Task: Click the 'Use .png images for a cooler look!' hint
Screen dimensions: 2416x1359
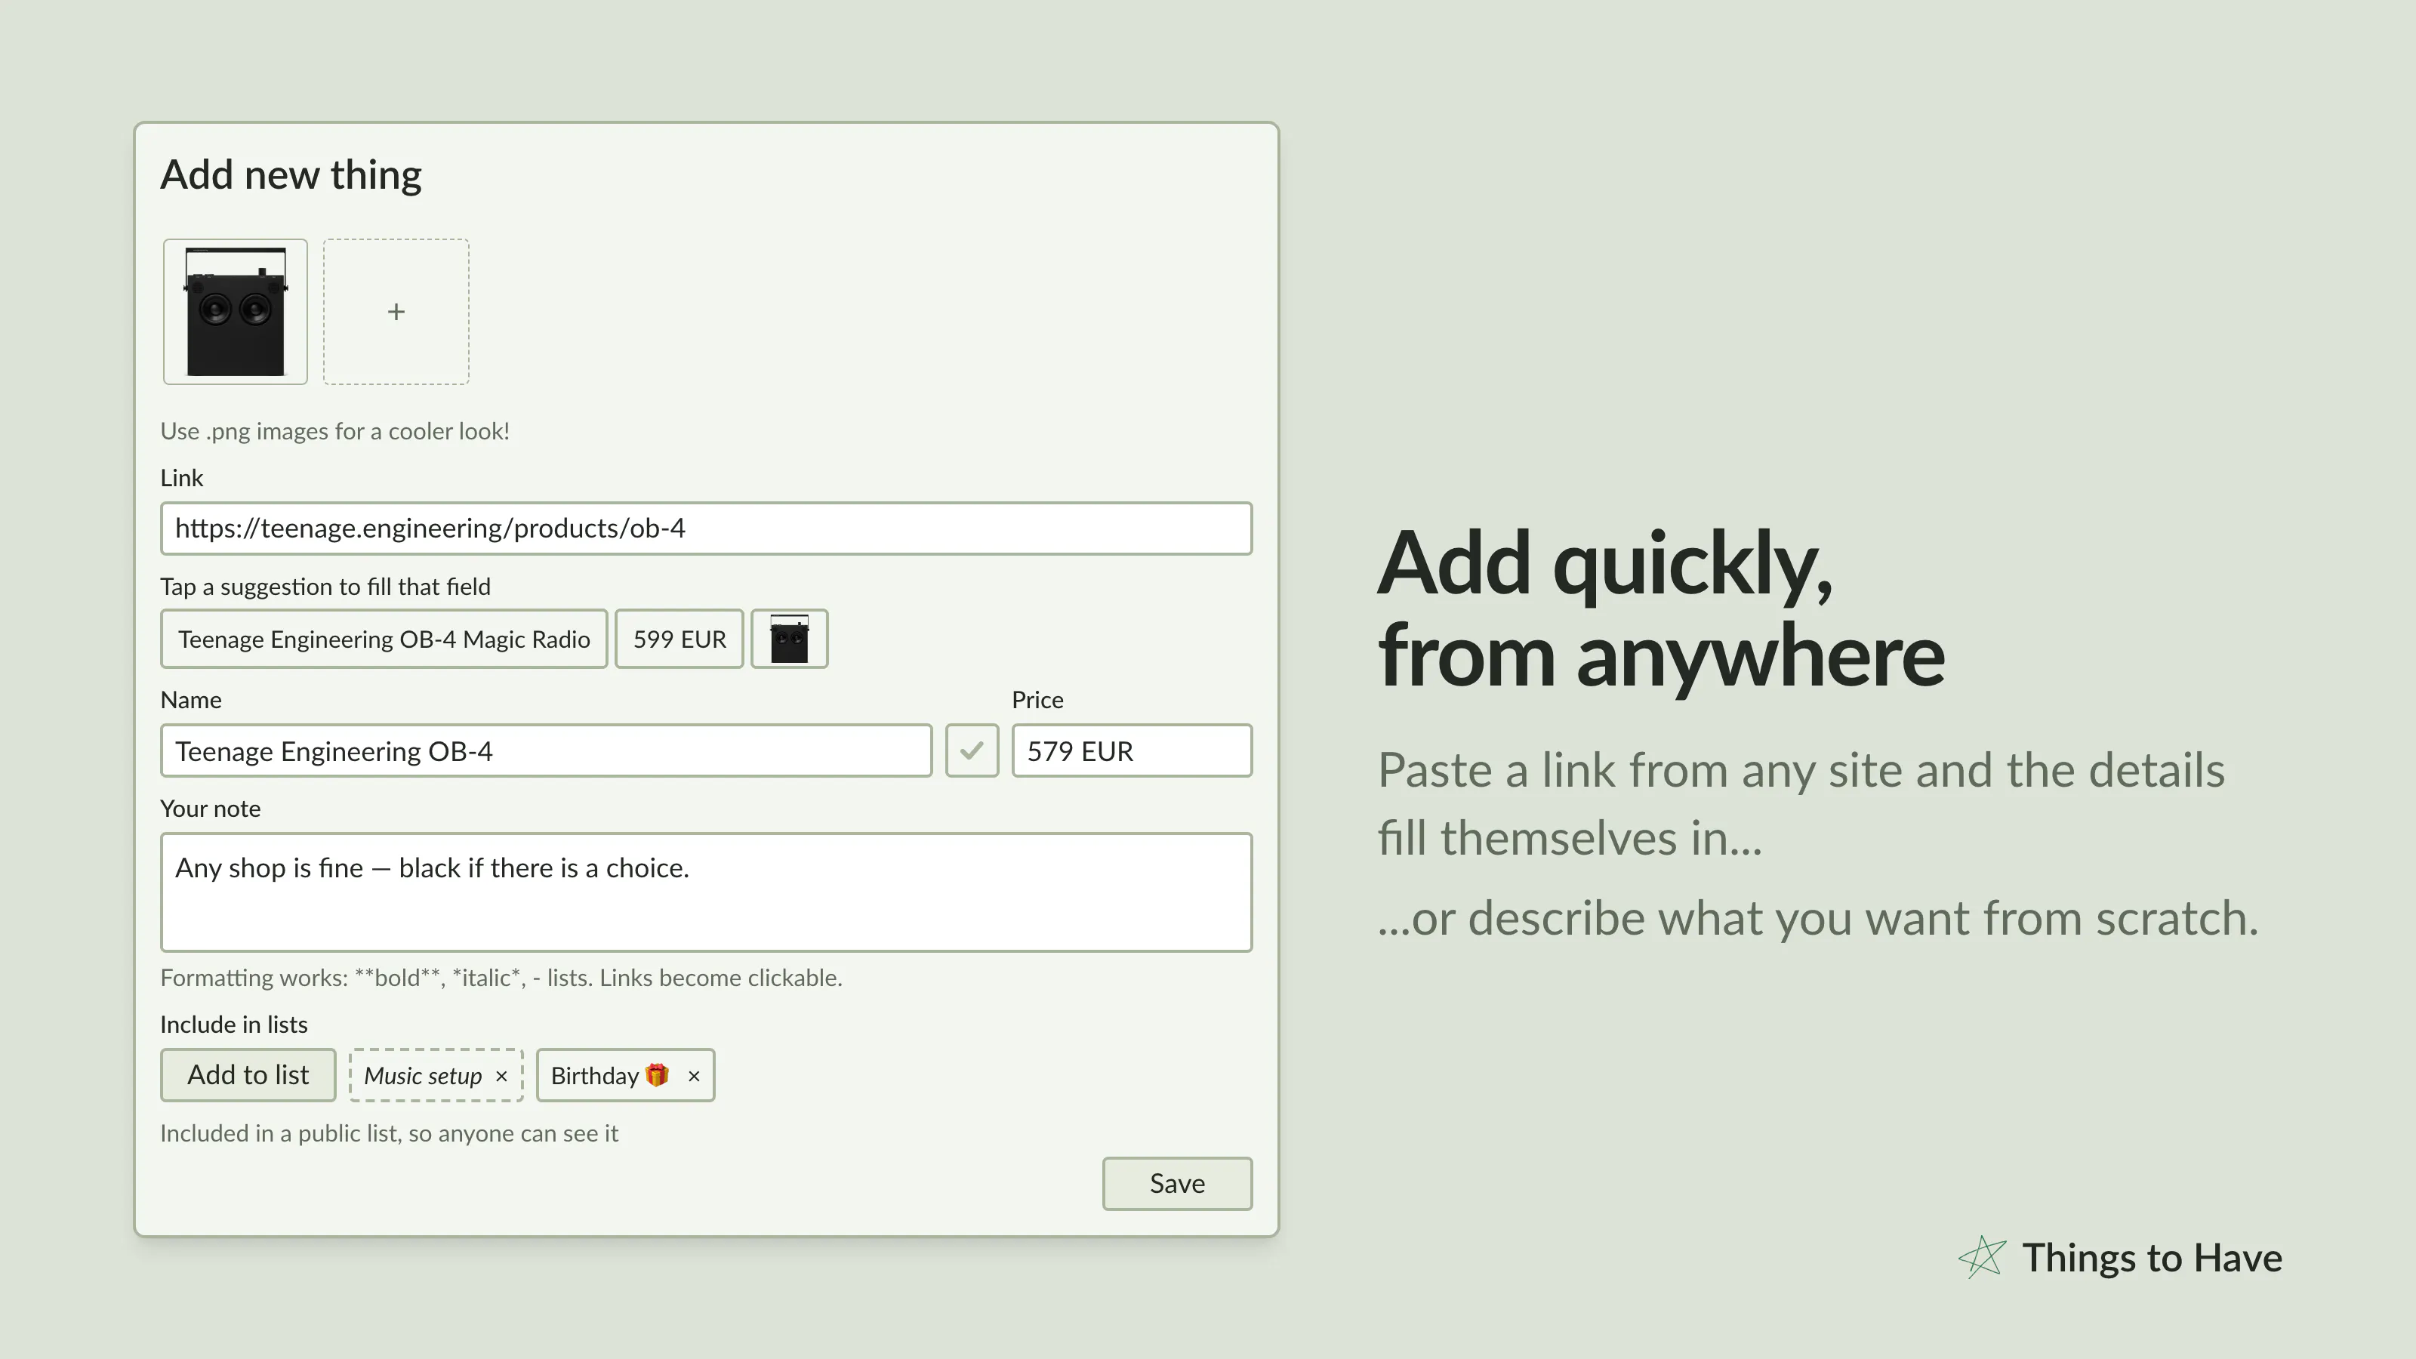Action: (334, 431)
